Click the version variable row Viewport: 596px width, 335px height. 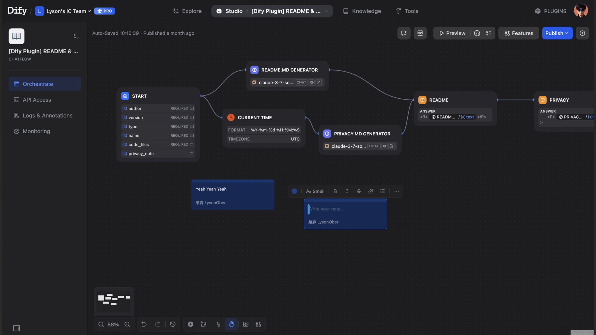click(158, 117)
